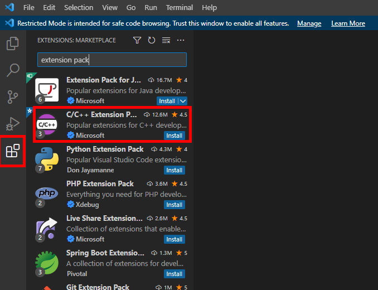Viewport: 378px width, 290px height.
Task: Click the C/C++ extension pack icon
Action: [x=47, y=124]
